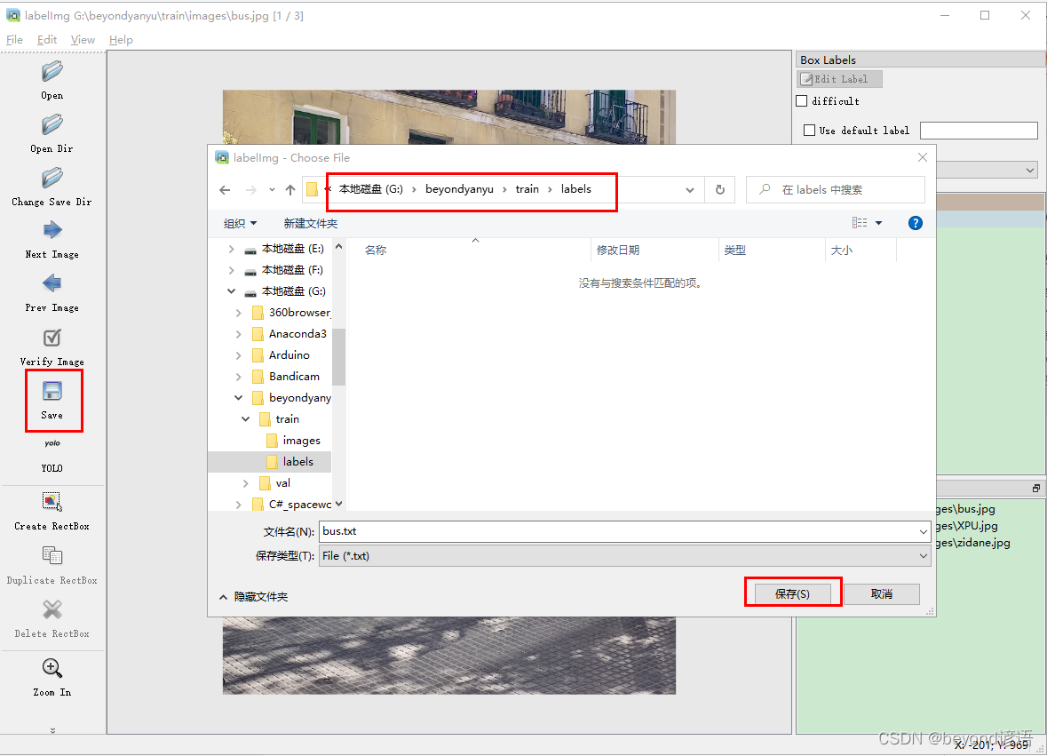Image resolution: width=1047 pixels, height=756 pixels.
Task: Select the Arduino folder in tree
Action: point(290,355)
